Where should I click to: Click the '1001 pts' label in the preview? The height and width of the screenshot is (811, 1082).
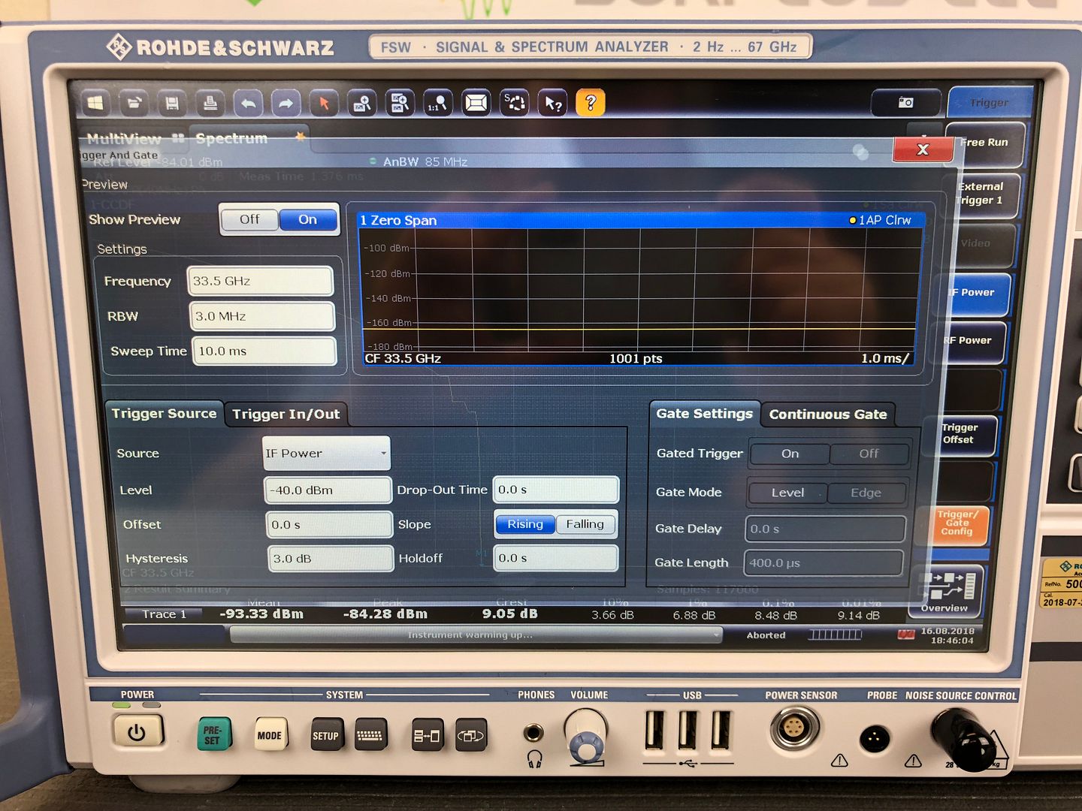[636, 358]
